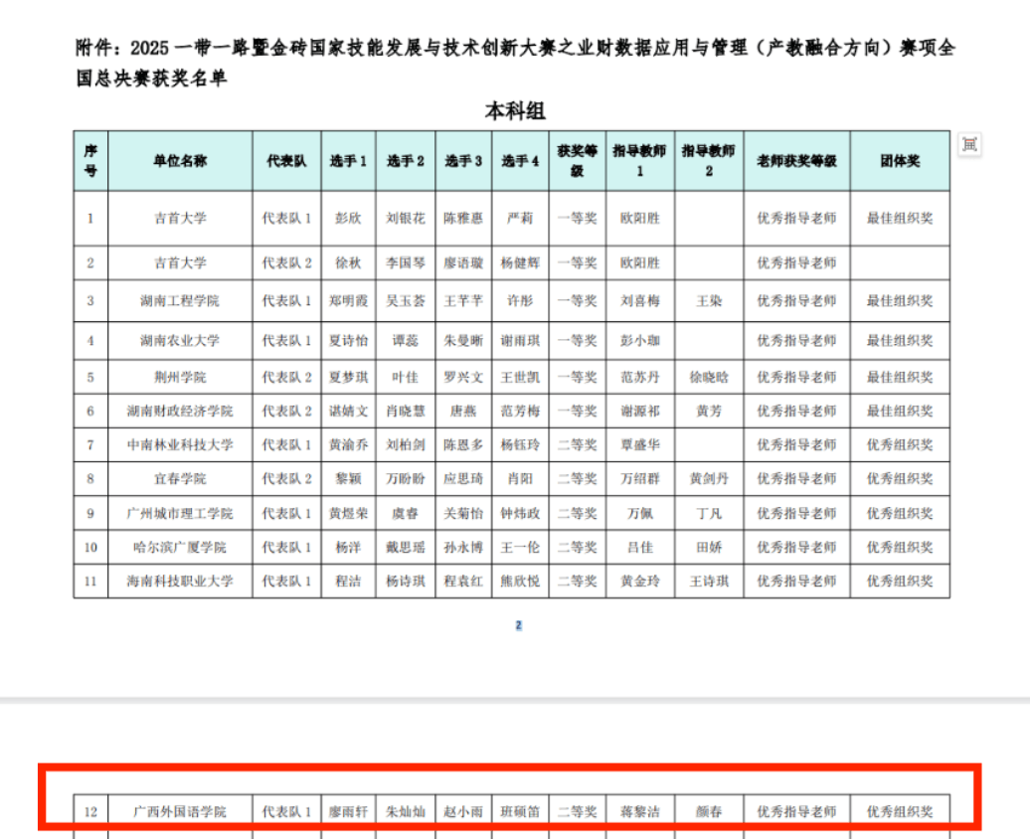This screenshot has height=839, width=1030.
Task: Click the 序号 header cell
Action: tap(90, 161)
